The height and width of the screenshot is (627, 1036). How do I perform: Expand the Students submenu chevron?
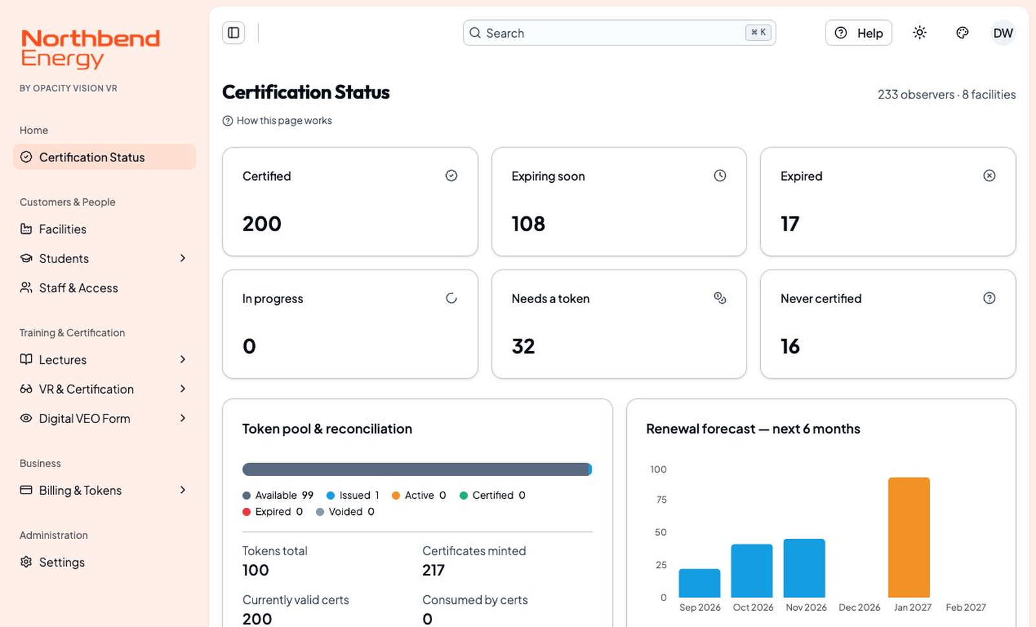(183, 258)
